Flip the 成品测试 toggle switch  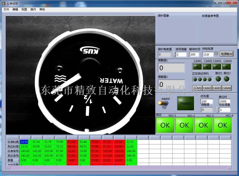click(x=163, y=104)
